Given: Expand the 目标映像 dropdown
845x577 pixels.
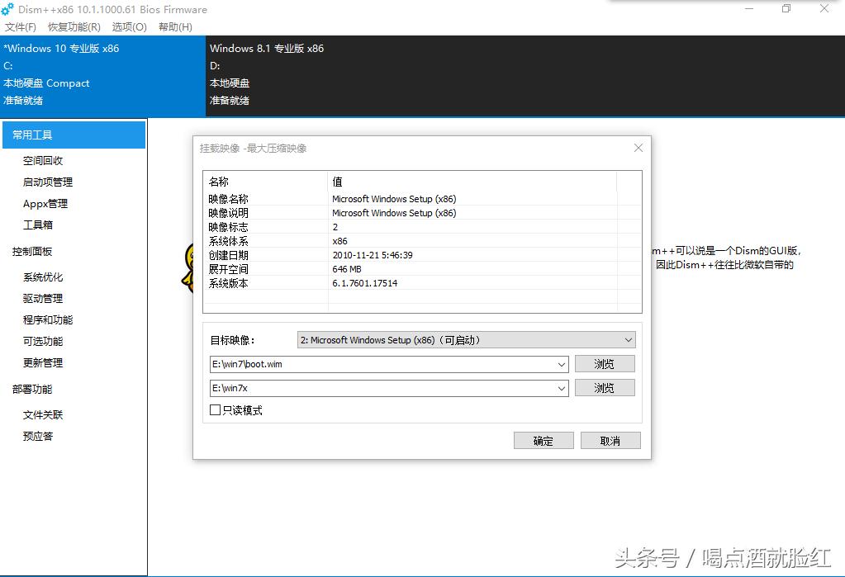Looking at the screenshot, I should coord(629,339).
